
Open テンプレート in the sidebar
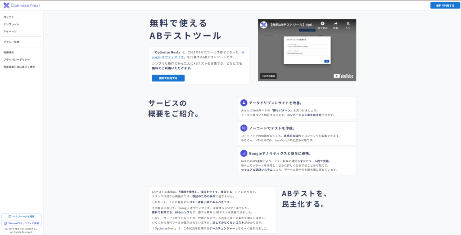coord(11,24)
